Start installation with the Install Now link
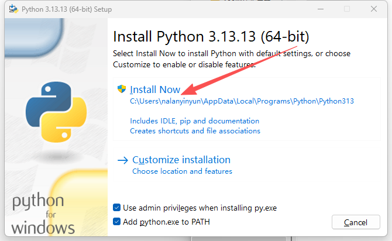The width and height of the screenshot is (392, 241). coord(155,89)
